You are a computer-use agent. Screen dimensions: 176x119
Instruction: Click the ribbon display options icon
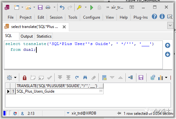click(x=132, y=7)
